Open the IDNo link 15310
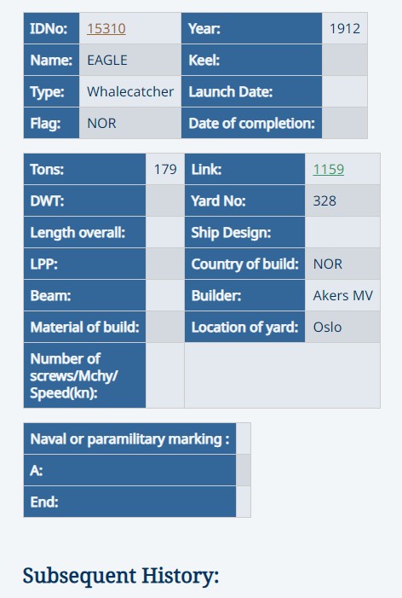The height and width of the screenshot is (598, 402). click(106, 29)
